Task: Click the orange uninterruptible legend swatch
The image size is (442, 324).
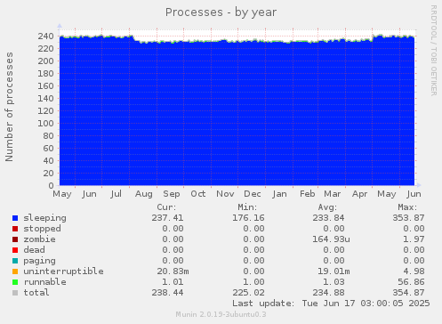Action: click(15, 271)
